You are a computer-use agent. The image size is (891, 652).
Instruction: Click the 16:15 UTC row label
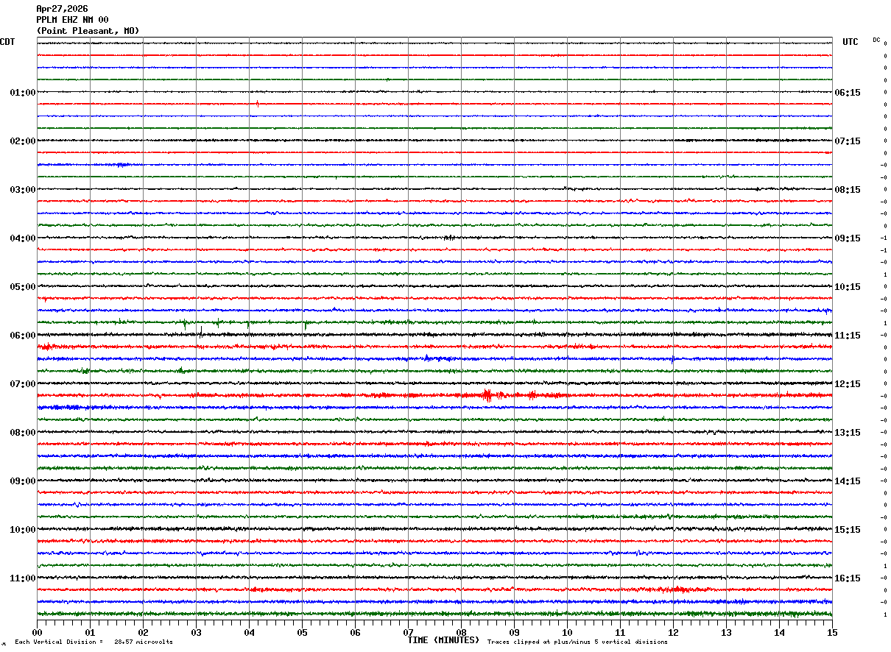848,578
